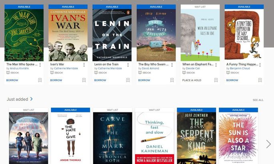Screen dimensions: 274x164
Task: Bookmark A Funny Thing Happened ebook
Action: click(260, 80)
